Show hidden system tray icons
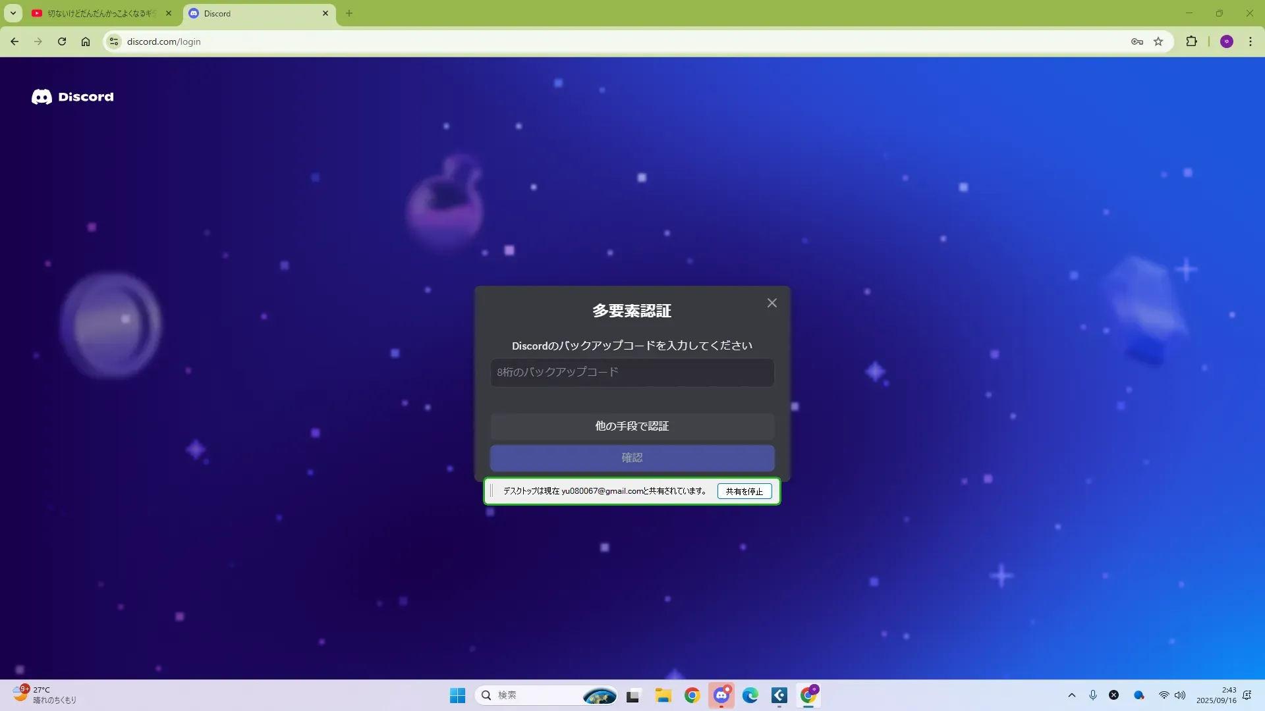This screenshot has width=1265, height=711. (1071, 695)
